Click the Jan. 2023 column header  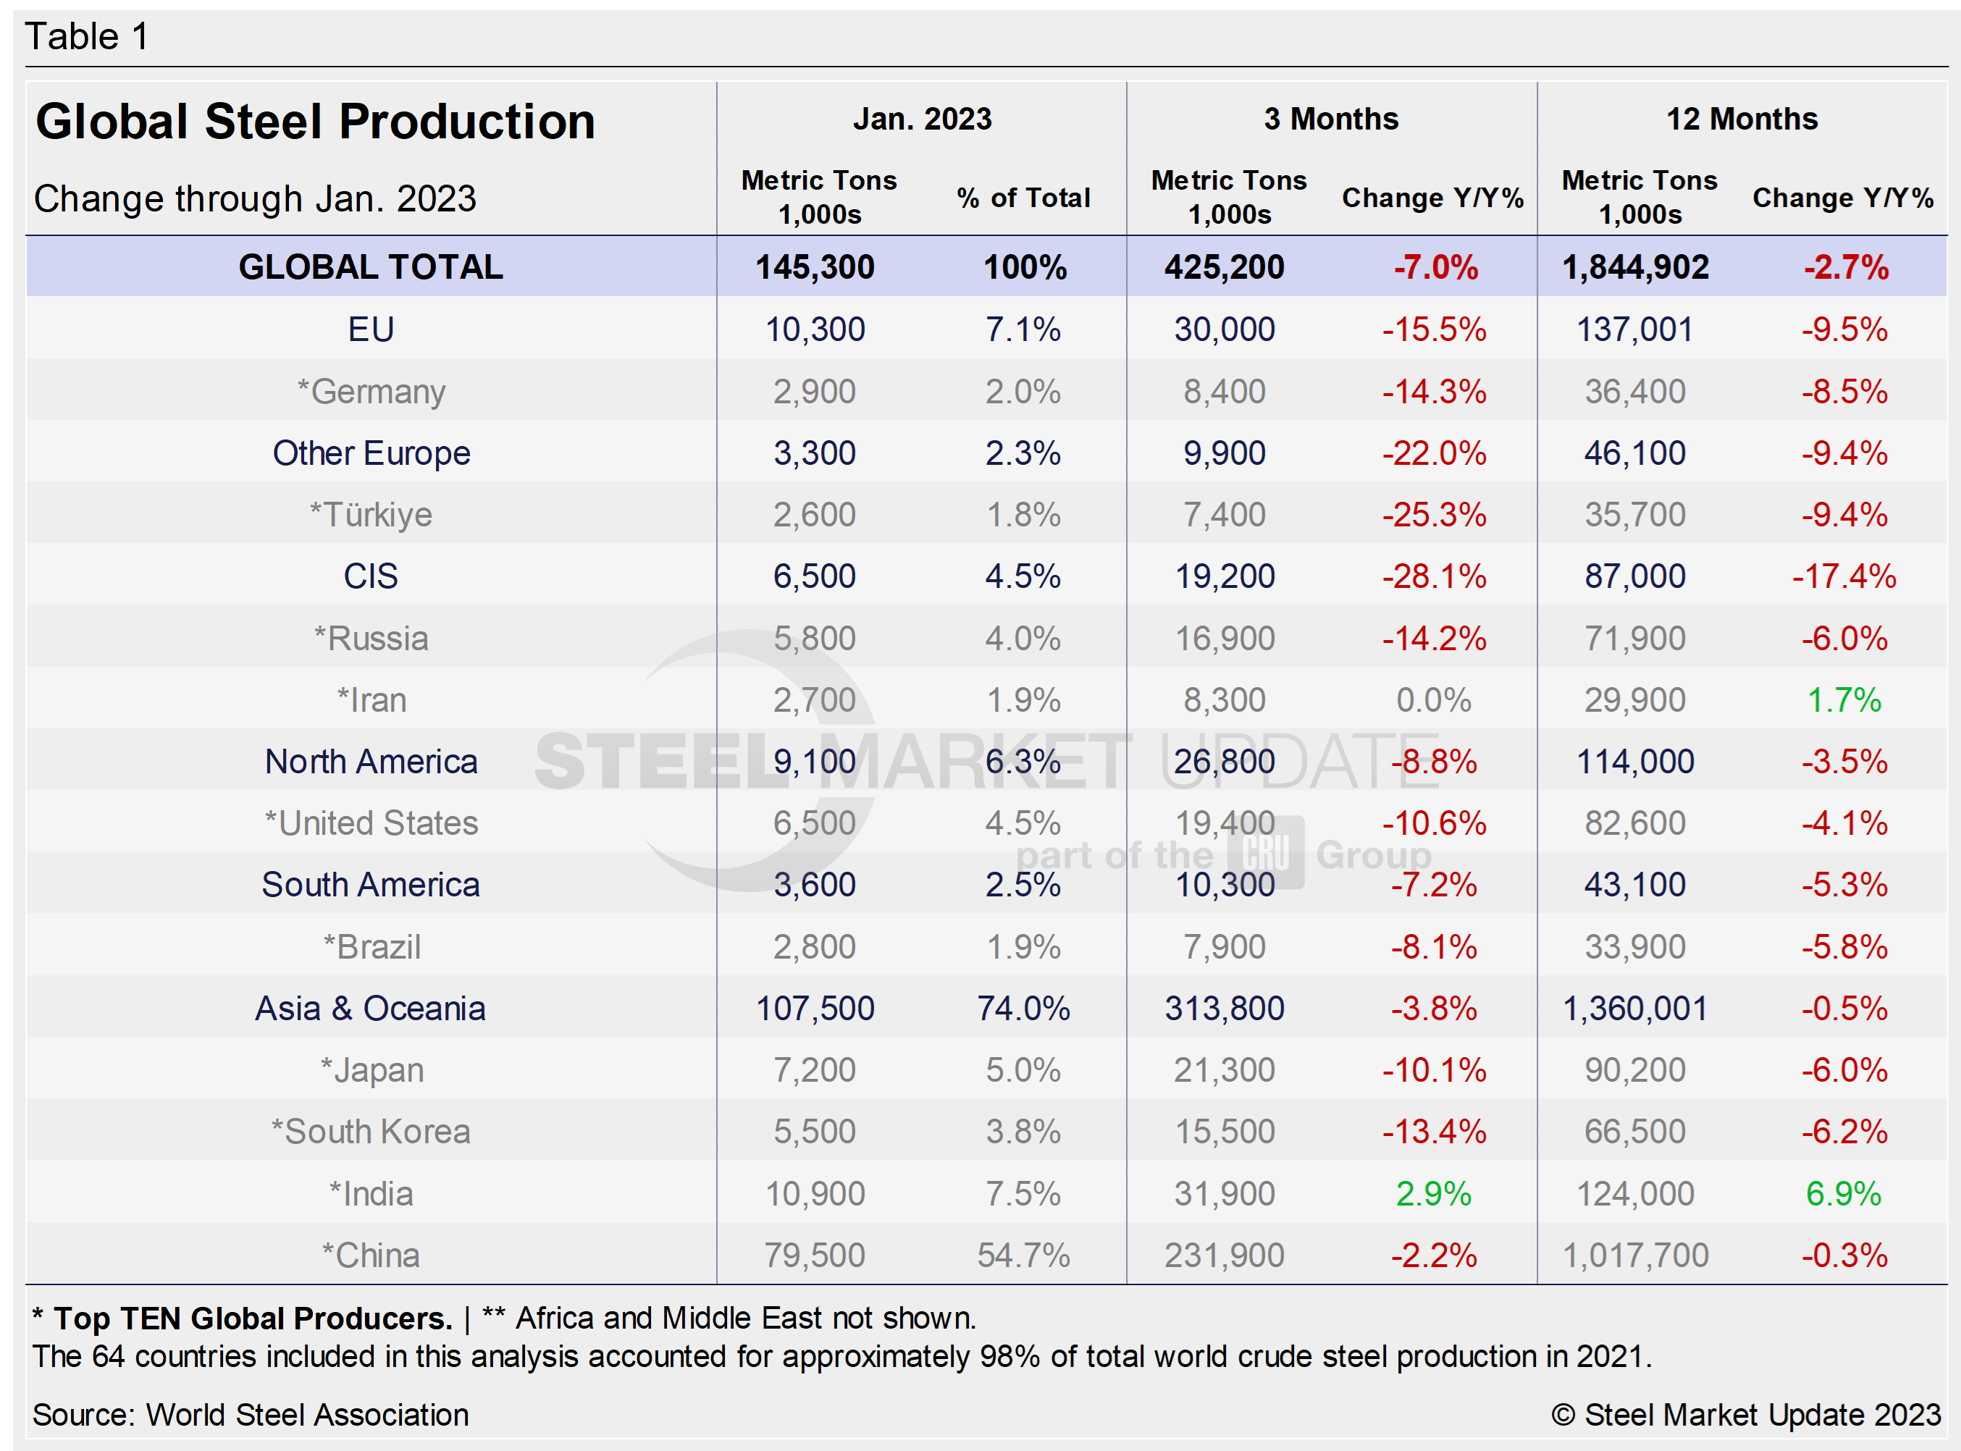(x=921, y=119)
